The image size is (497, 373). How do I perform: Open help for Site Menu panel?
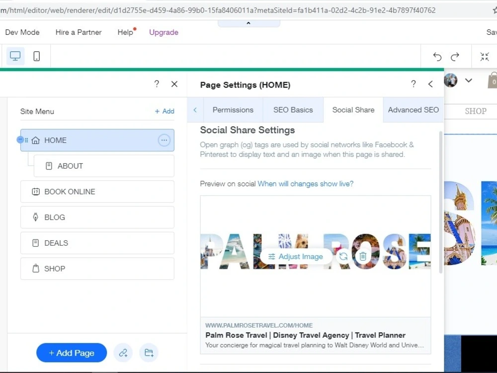(157, 84)
